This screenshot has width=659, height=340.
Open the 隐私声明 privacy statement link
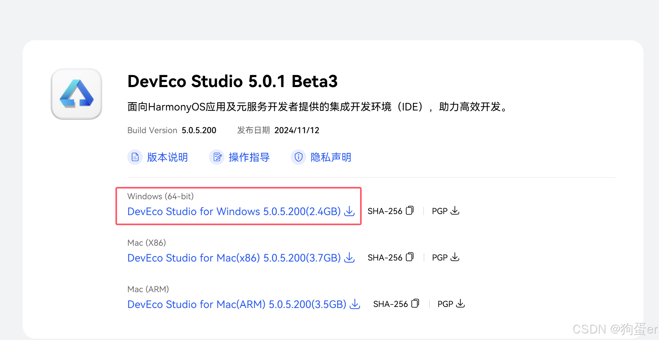click(x=331, y=157)
